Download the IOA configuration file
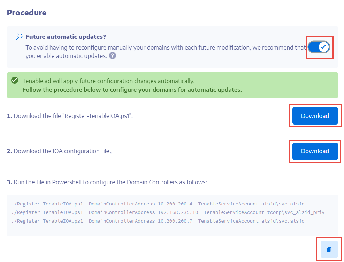Screen dimensions: 344x262 [315, 151]
